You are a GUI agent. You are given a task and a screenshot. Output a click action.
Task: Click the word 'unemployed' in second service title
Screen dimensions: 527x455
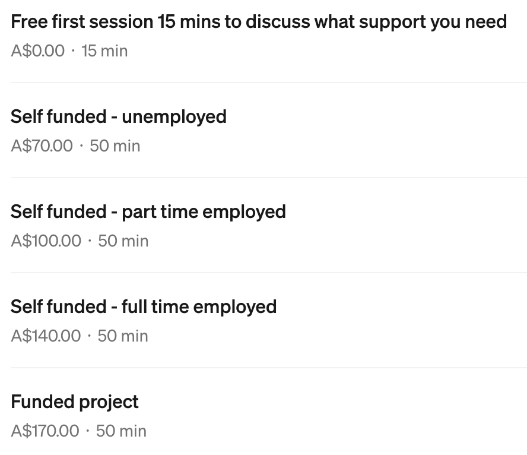[x=174, y=116]
